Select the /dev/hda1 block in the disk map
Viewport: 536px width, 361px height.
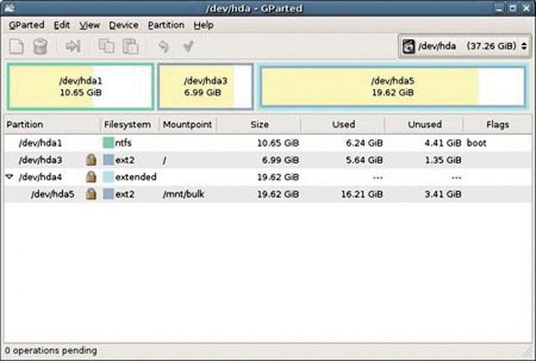pyautogui.click(x=80, y=87)
